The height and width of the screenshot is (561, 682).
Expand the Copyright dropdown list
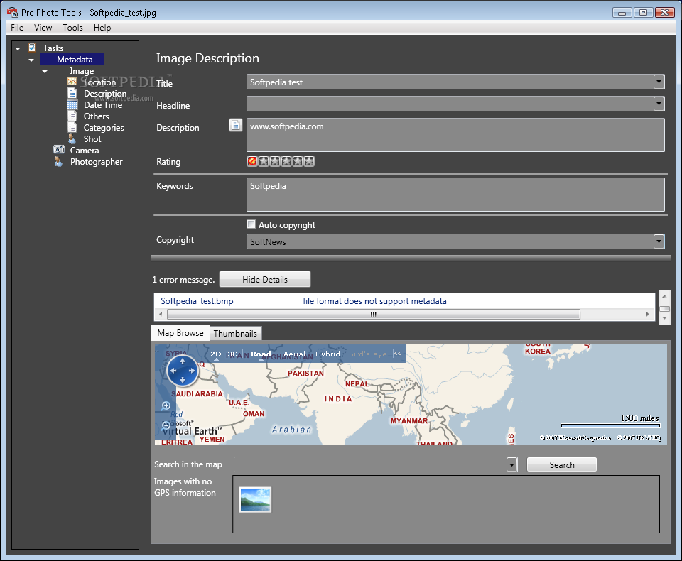659,241
